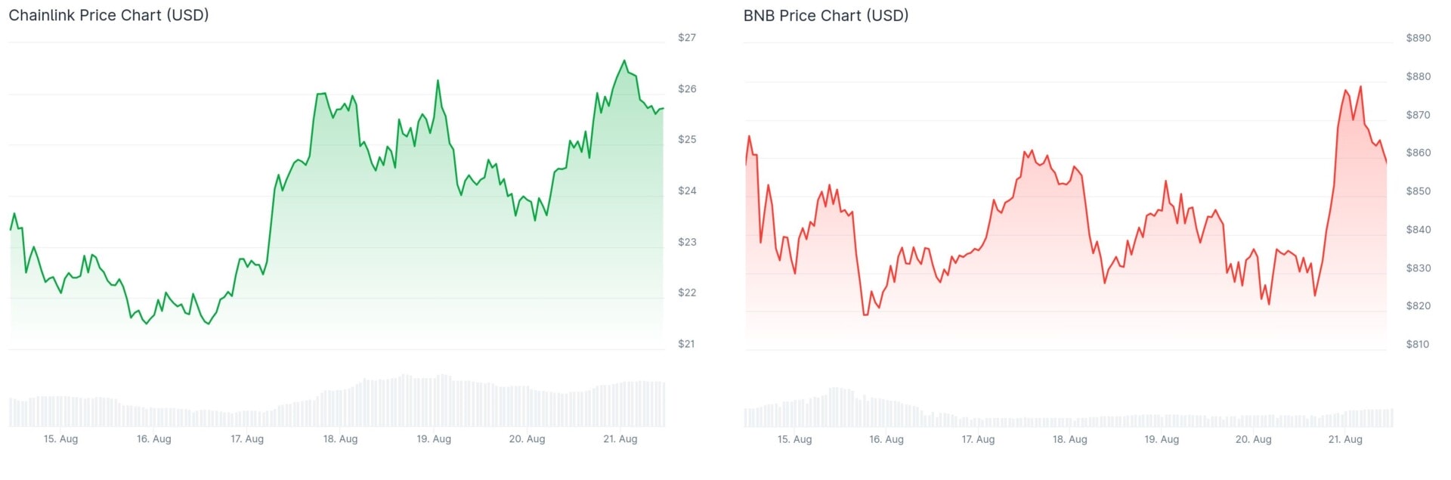The width and height of the screenshot is (1451, 480).
Task: Select 17. Aug on the Chainlink date axis
Action: click(x=247, y=439)
